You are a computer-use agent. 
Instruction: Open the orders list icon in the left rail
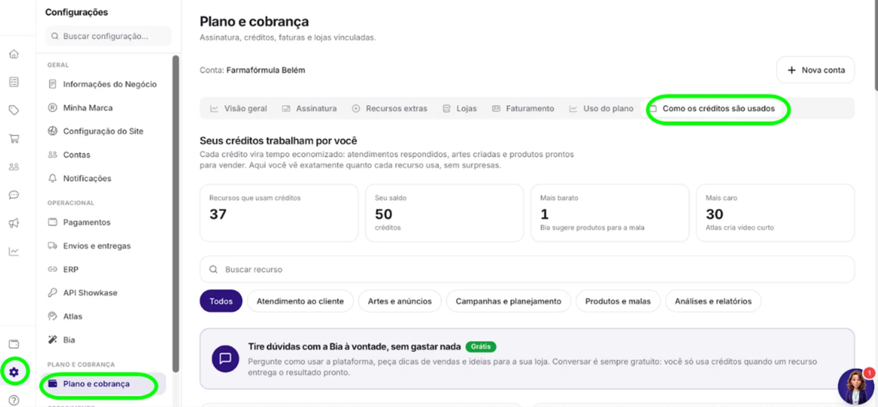14,82
